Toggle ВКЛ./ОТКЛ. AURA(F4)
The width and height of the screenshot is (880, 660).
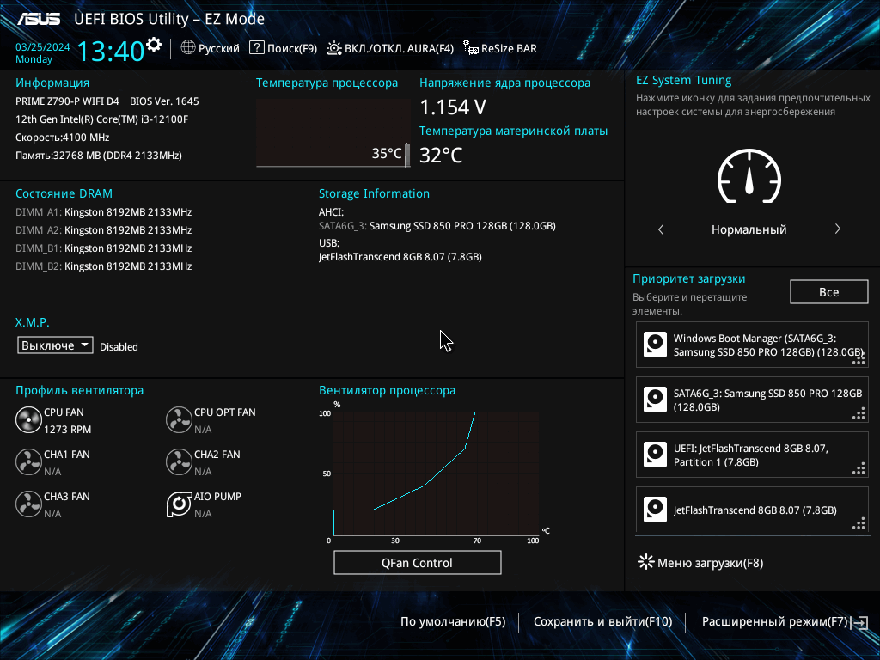pos(399,48)
